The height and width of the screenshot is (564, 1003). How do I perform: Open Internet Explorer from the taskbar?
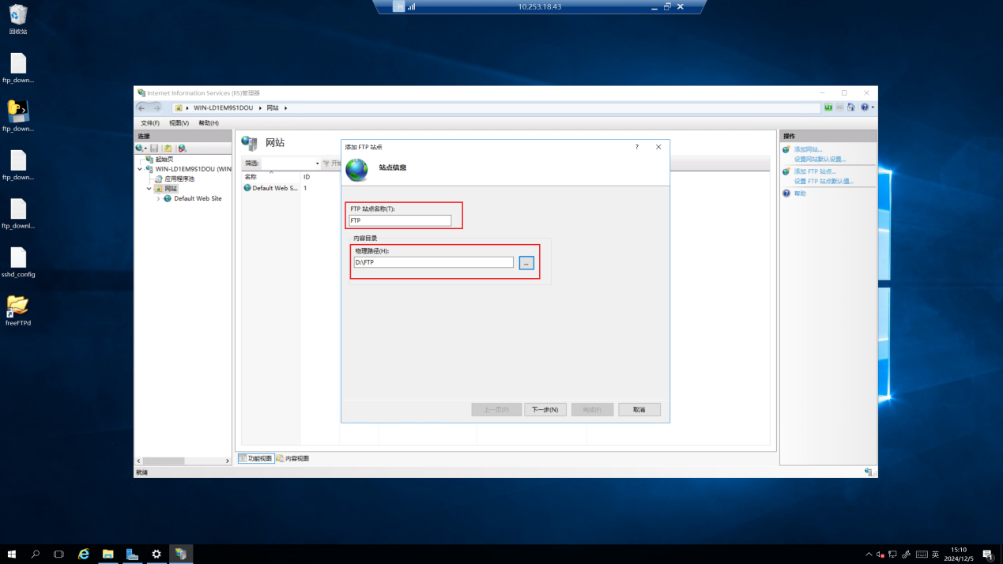click(x=84, y=555)
